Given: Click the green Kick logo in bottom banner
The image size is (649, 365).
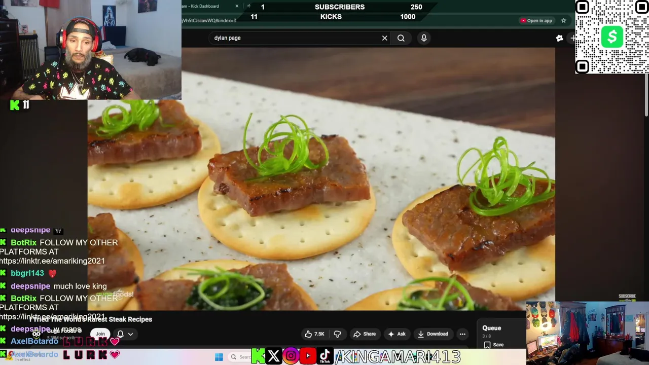Looking at the screenshot, I should 258,356.
